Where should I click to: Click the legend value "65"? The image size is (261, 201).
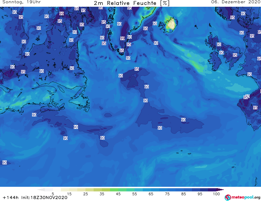[151, 194]
